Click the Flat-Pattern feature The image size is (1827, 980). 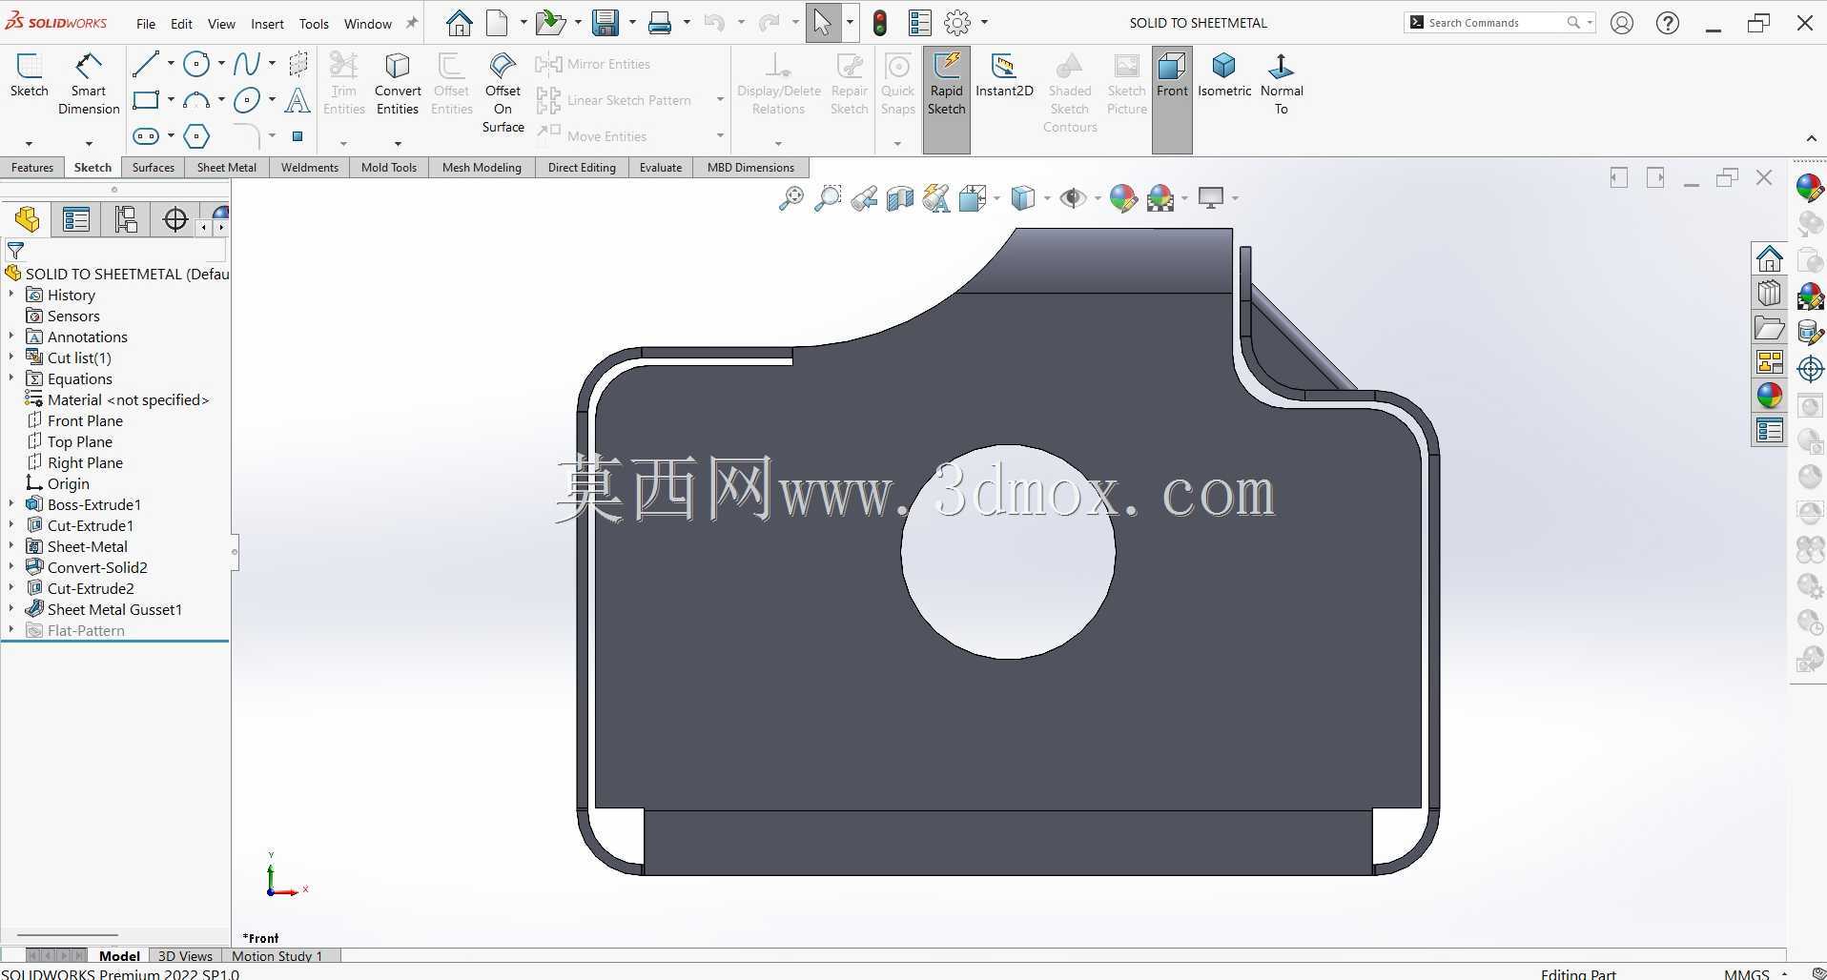(x=86, y=630)
